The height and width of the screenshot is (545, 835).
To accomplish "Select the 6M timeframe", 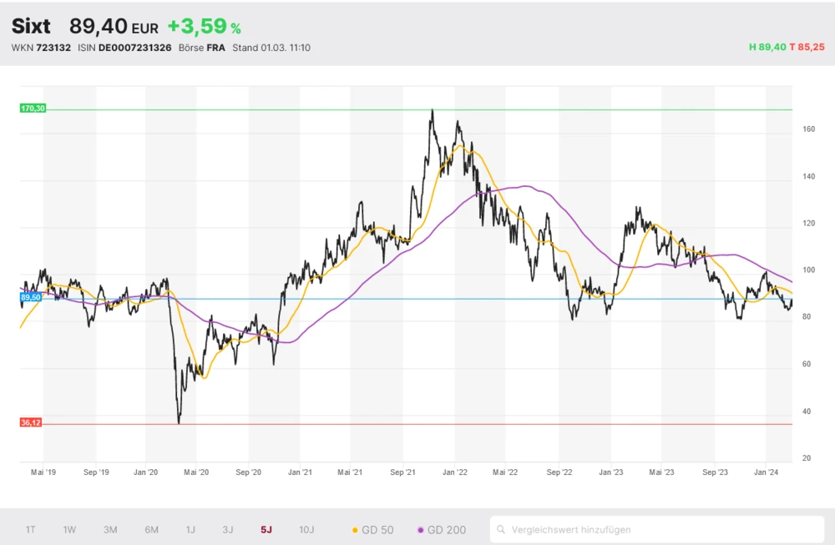I will coord(150,529).
